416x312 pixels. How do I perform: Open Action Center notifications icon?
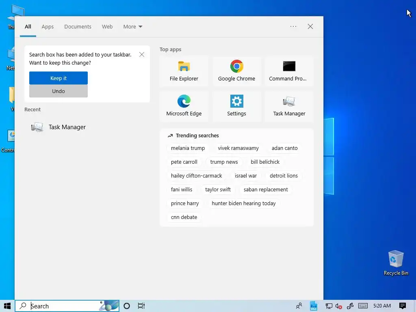pyautogui.click(x=403, y=306)
